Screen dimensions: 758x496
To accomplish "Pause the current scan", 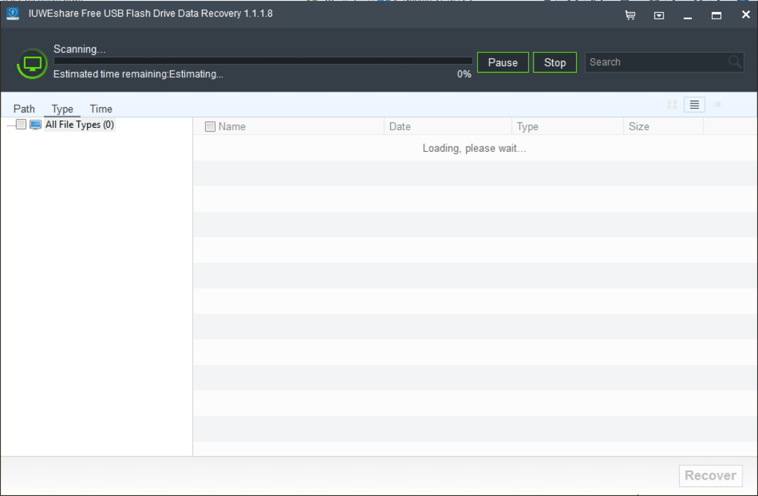I will (502, 62).
